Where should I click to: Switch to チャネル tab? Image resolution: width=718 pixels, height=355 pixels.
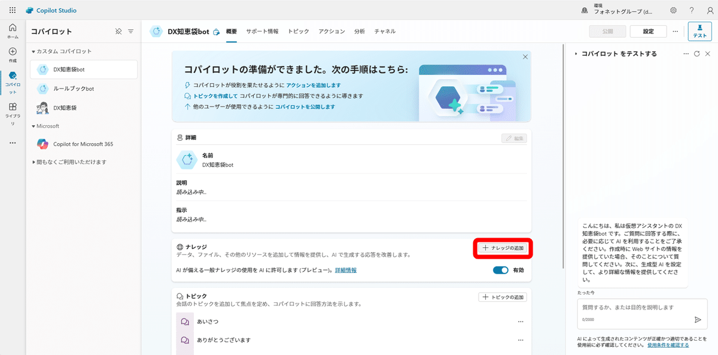(385, 31)
